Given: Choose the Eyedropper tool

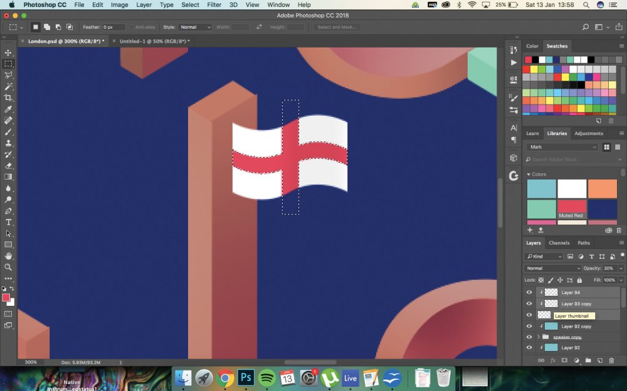Looking at the screenshot, I should tap(8, 109).
